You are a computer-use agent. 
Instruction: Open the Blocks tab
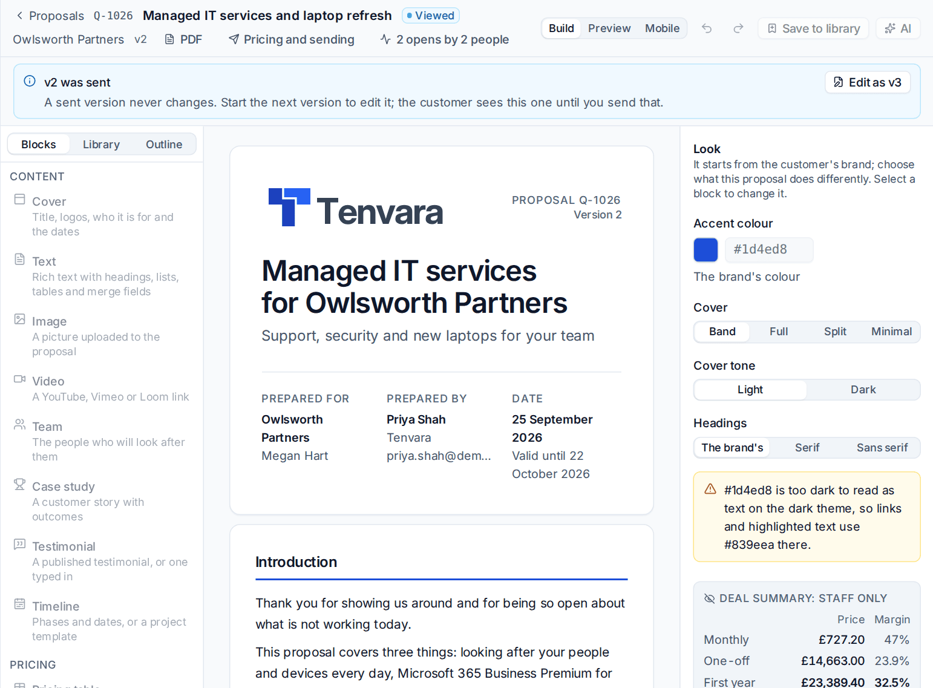point(39,145)
